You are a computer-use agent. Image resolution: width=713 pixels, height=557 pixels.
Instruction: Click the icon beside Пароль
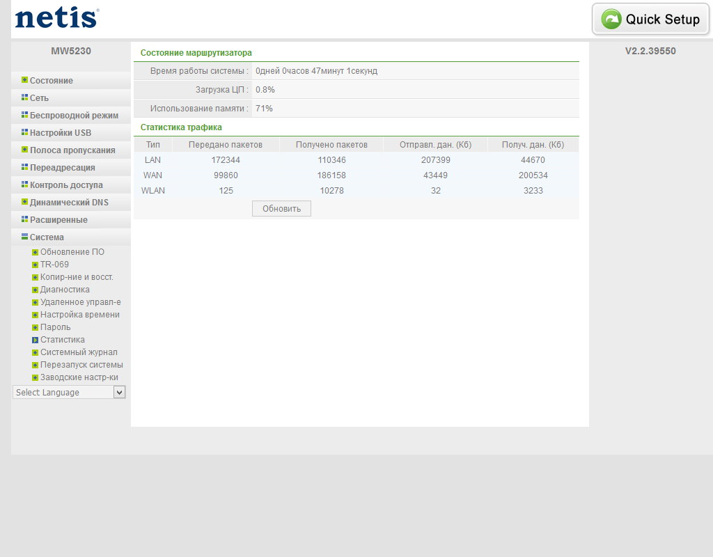click(x=35, y=327)
